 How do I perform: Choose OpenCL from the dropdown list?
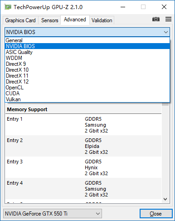click(x=87, y=88)
